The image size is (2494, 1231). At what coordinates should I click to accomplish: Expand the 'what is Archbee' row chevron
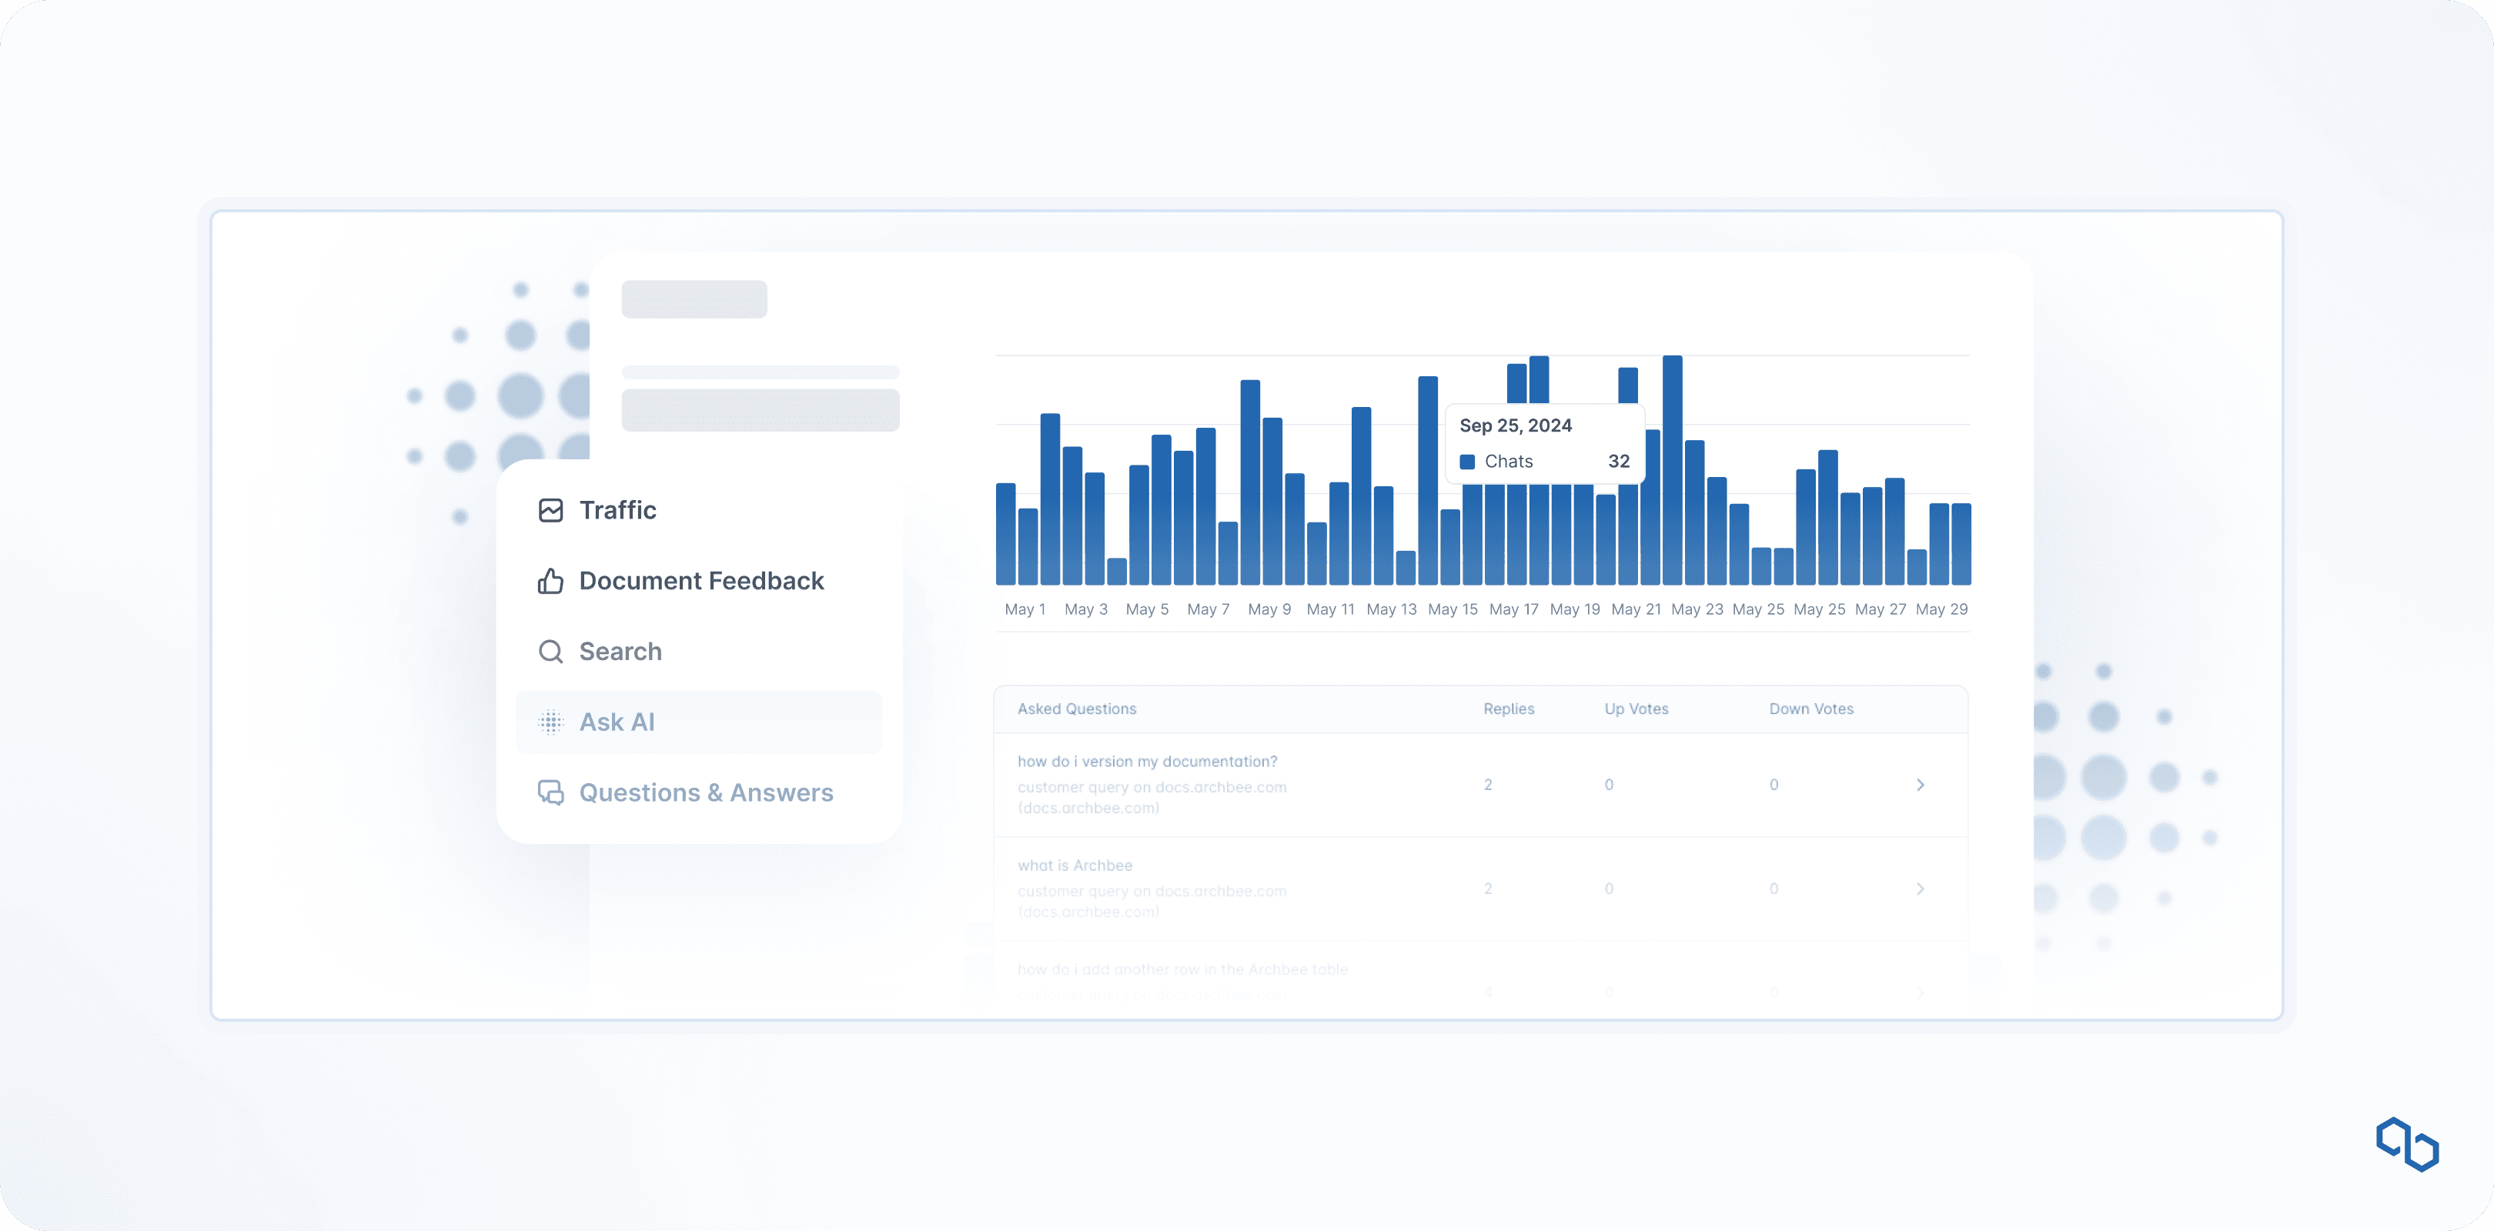tap(1920, 889)
